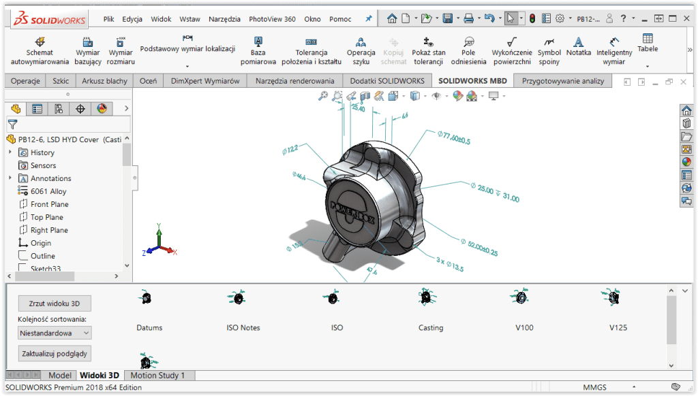Image resolution: width=698 pixels, height=396 pixels.
Task: Switch to the Szkic tab
Action: tap(61, 81)
